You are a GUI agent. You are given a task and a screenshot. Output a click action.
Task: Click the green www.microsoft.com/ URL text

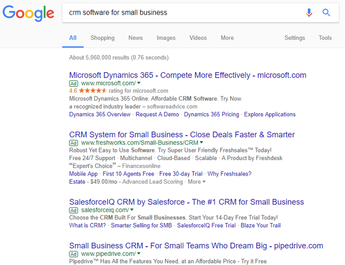[108, 83]
